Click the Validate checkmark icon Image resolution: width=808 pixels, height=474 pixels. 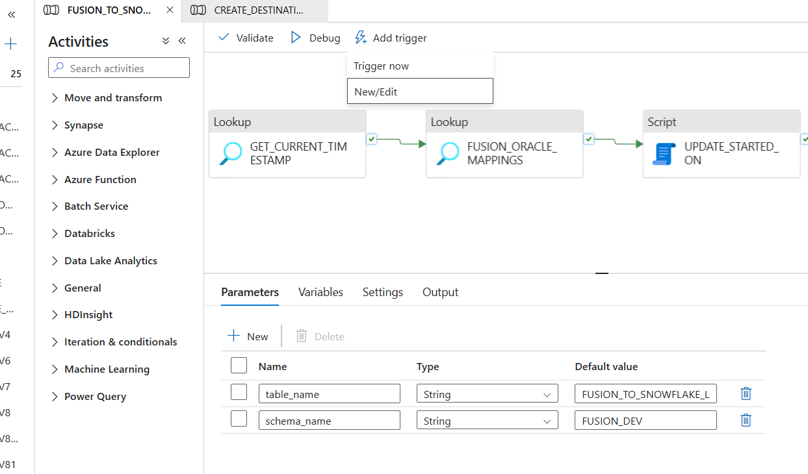pos(224,38)
